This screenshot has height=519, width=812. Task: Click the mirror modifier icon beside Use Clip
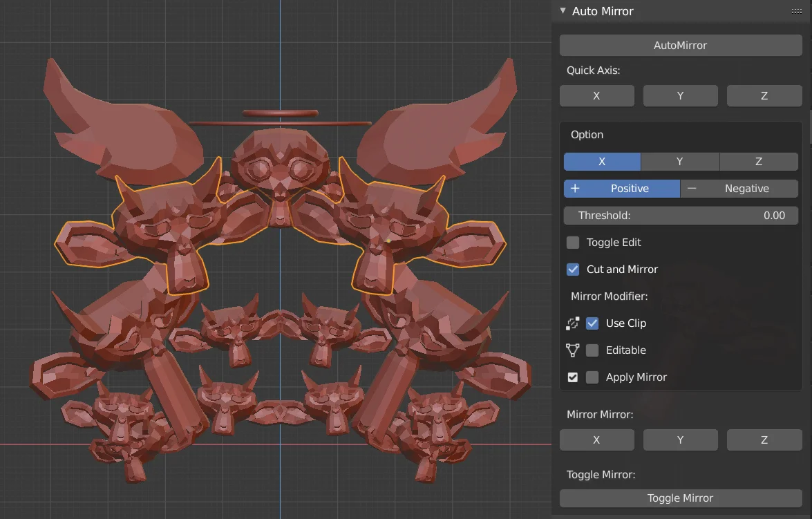pyautogui.click(x=572, y=323)
